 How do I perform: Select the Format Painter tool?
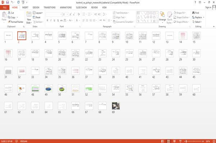coord(15,22)
